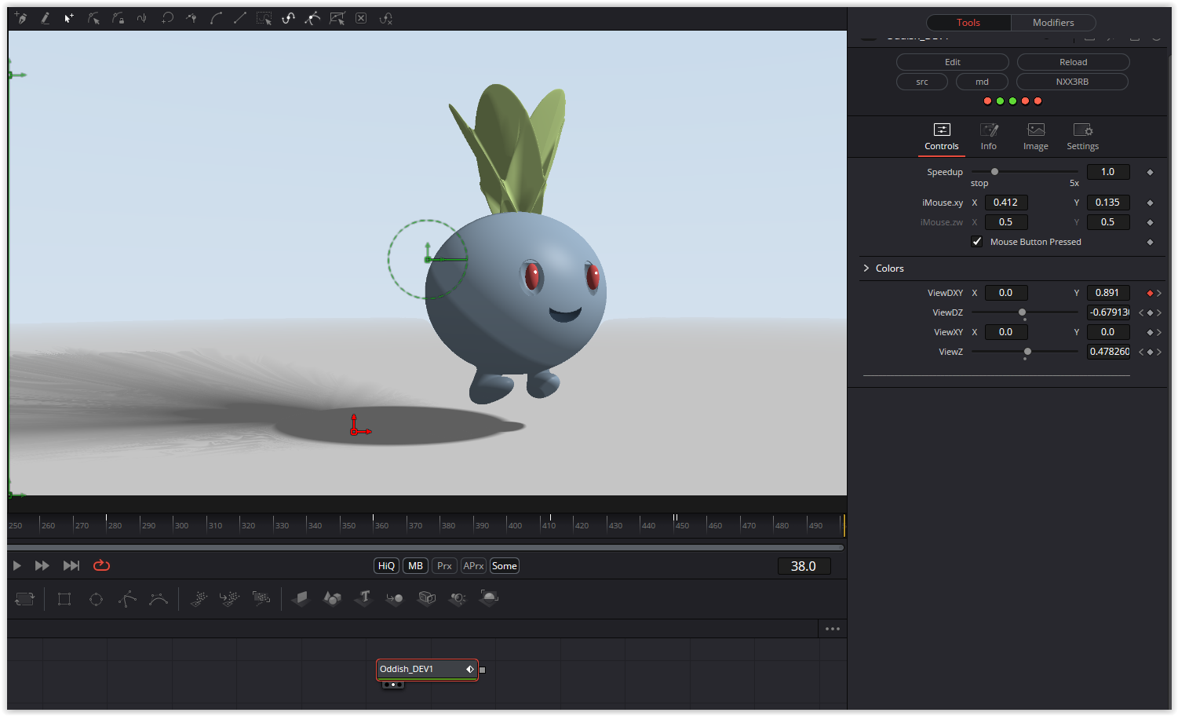Jump to the end with skip-forward button

pos(71,565)
